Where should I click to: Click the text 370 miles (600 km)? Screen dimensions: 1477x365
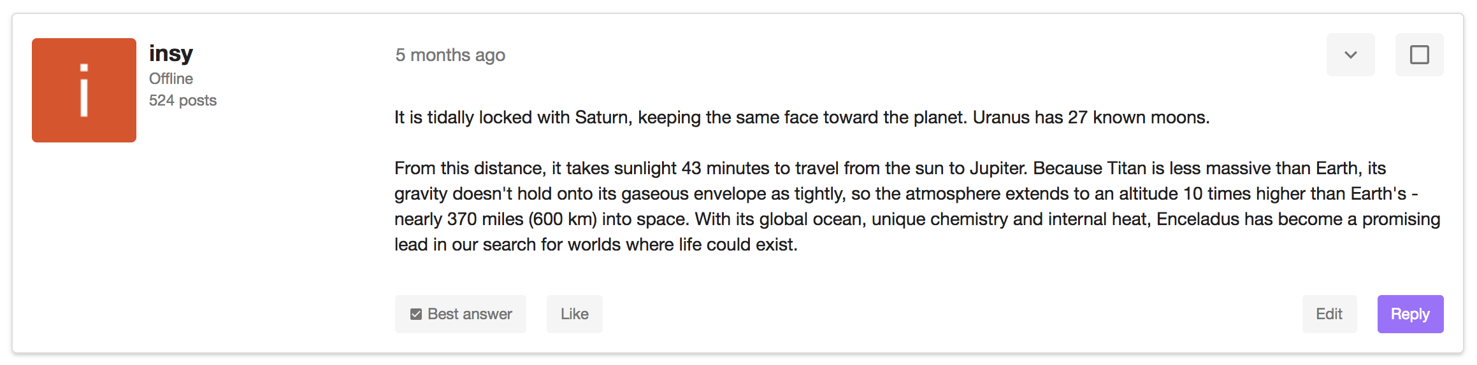pos(522,219)
